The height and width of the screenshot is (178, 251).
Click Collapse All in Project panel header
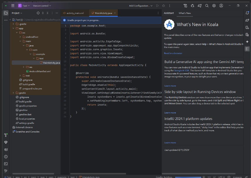click(47, 13)
